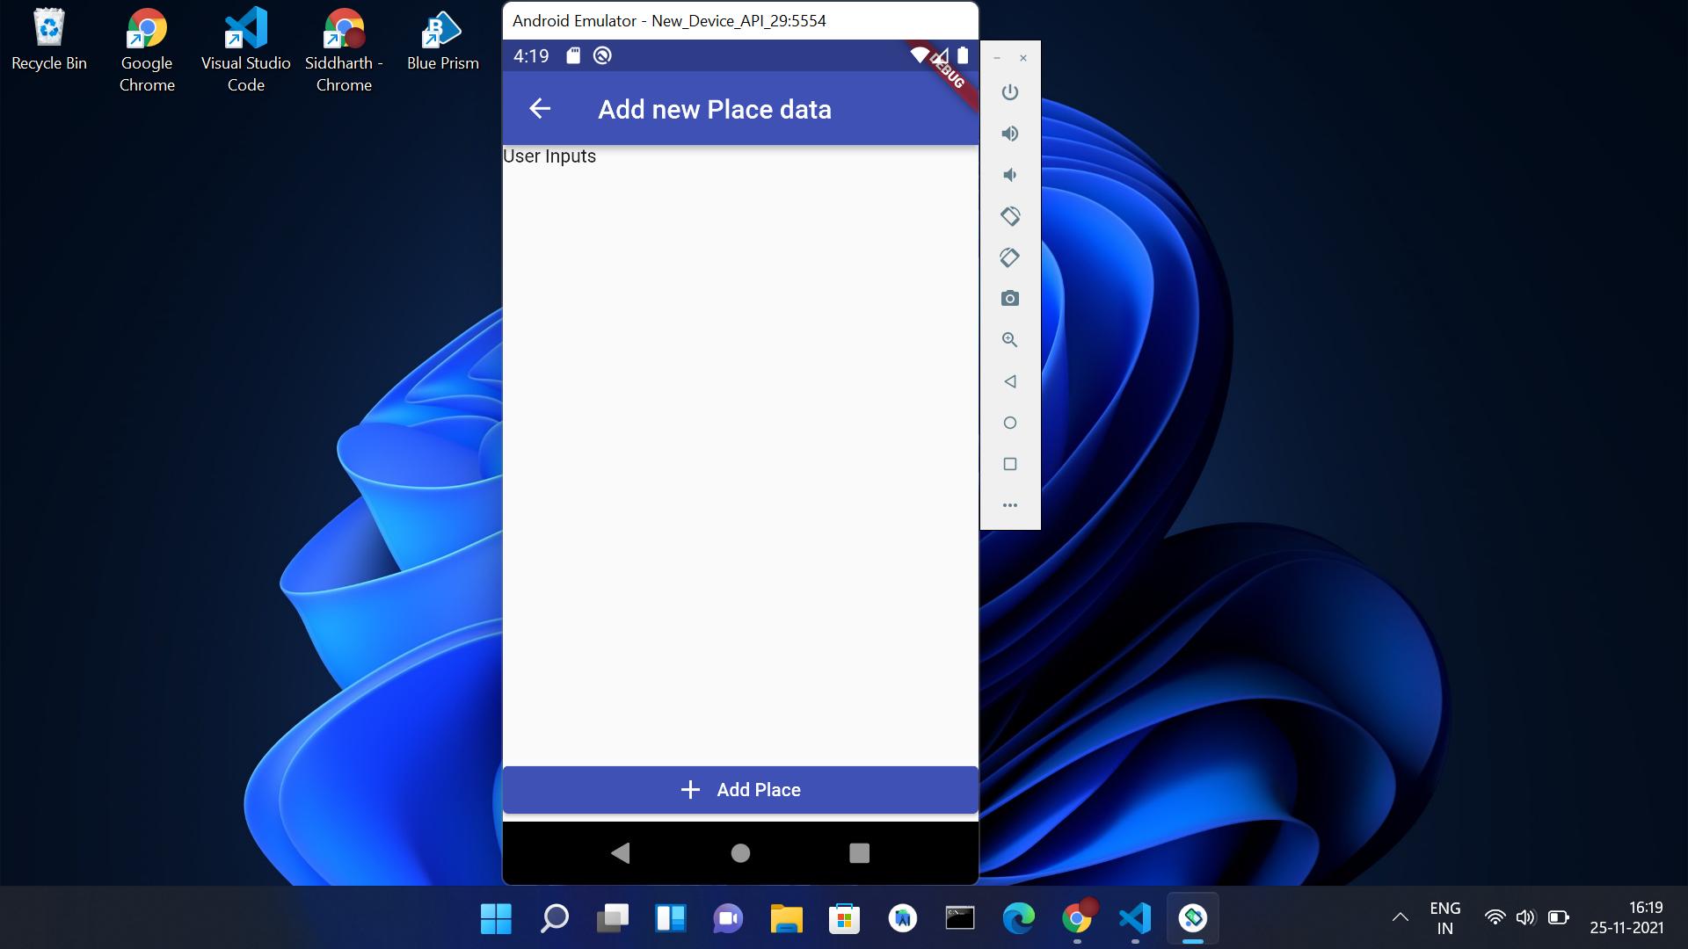Select Blue Prism desktop shortcut
This screenshot has height=949, width=1688.
[443, 40]
